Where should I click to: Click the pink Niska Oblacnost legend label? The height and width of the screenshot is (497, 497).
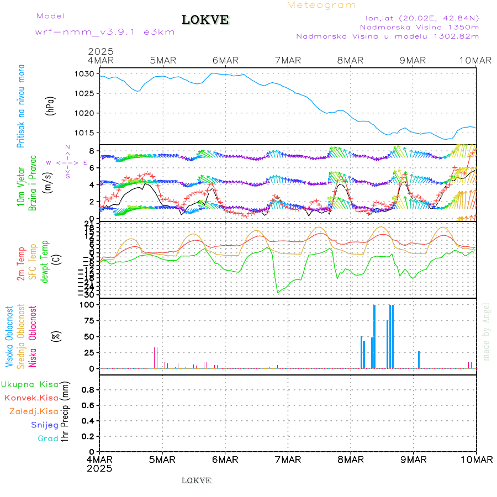tap(33, 336)
